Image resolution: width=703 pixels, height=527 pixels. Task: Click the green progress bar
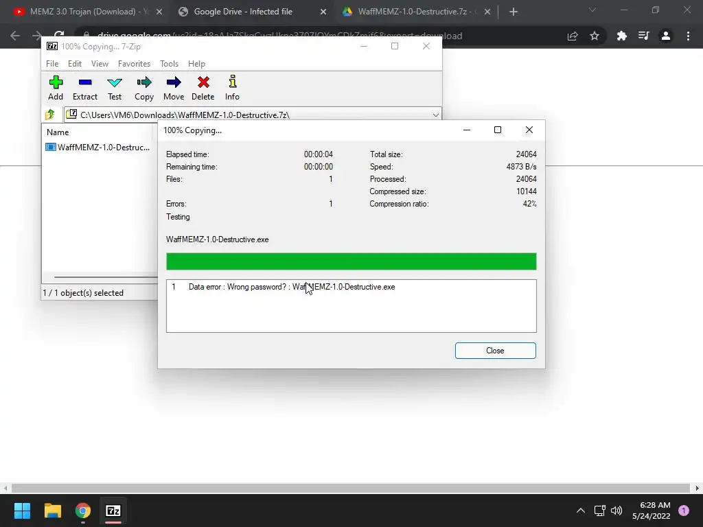[351, 261]
